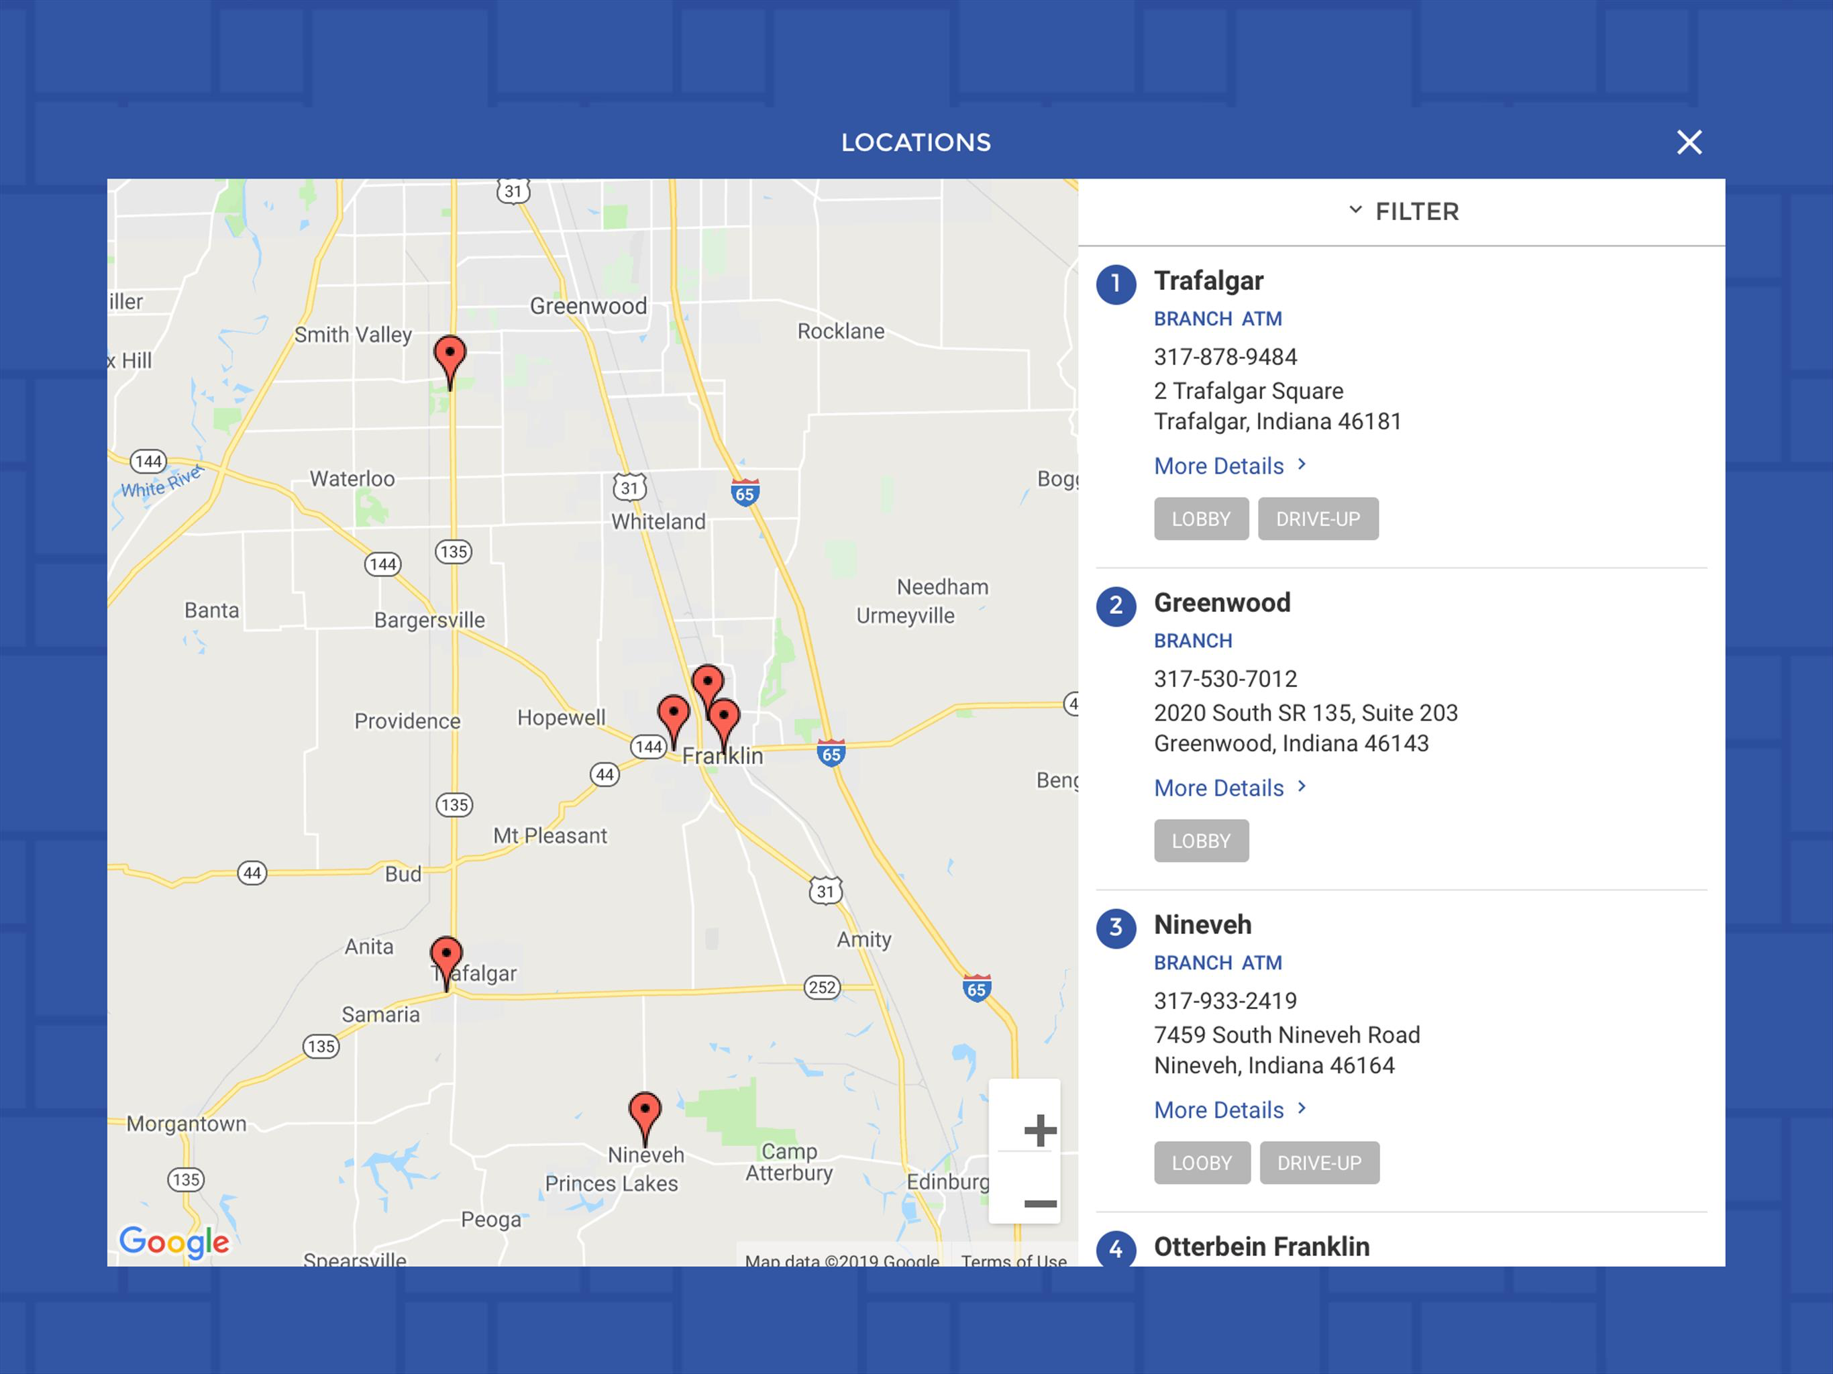
Task: Click the Bargersville label on the map
Action: tap(429, 621)
